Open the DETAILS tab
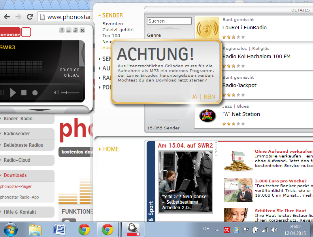 click(x=300, y=10)
